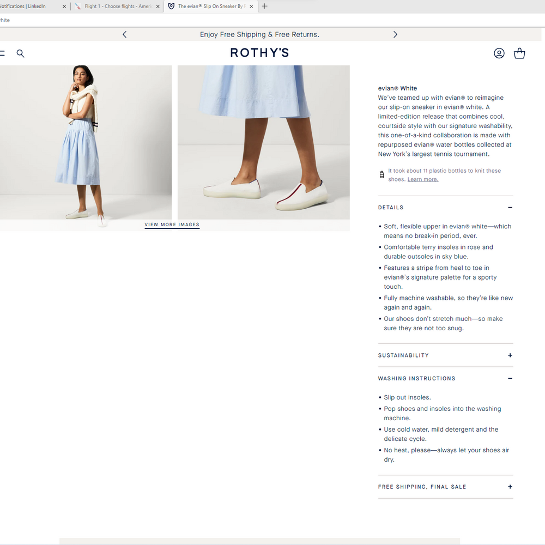The height and width of the screenshot is (545, 545).
Task: Switch to the Flight 1 Choose flights tab
Action: pos(118,6)
